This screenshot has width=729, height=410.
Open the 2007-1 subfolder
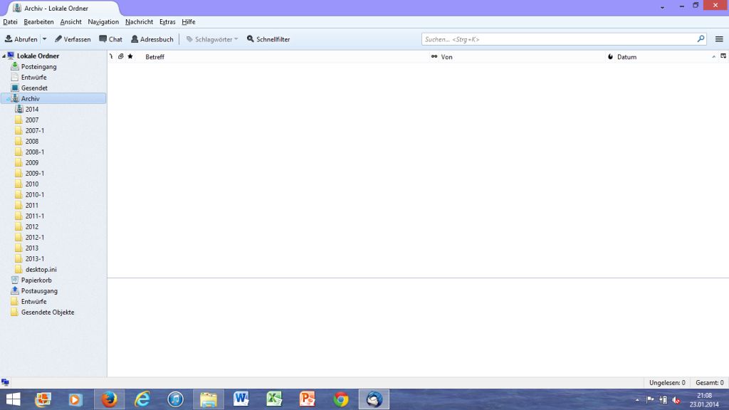(34, 131)
